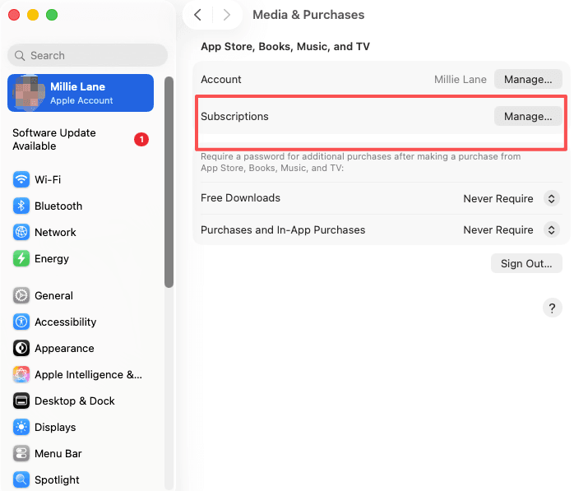Click stepper arrows beside In-App Purchases
Image resolution: width=574 pixels, height=491 pixels.
(x=551, y=230)
